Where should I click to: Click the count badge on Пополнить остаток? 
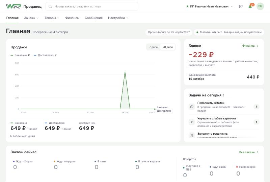point(256,107)
